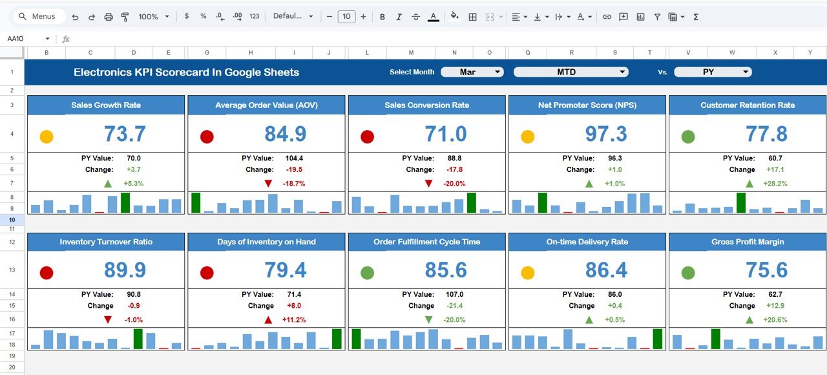Click the undo button
Screen dimensions: 827x375
click(x=76, y=17)
